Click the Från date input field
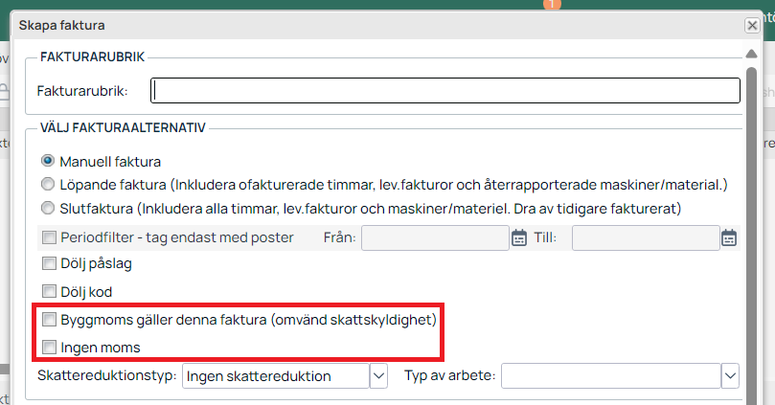Viewport: 775px width, 405px height. click(x=435, y=238)
